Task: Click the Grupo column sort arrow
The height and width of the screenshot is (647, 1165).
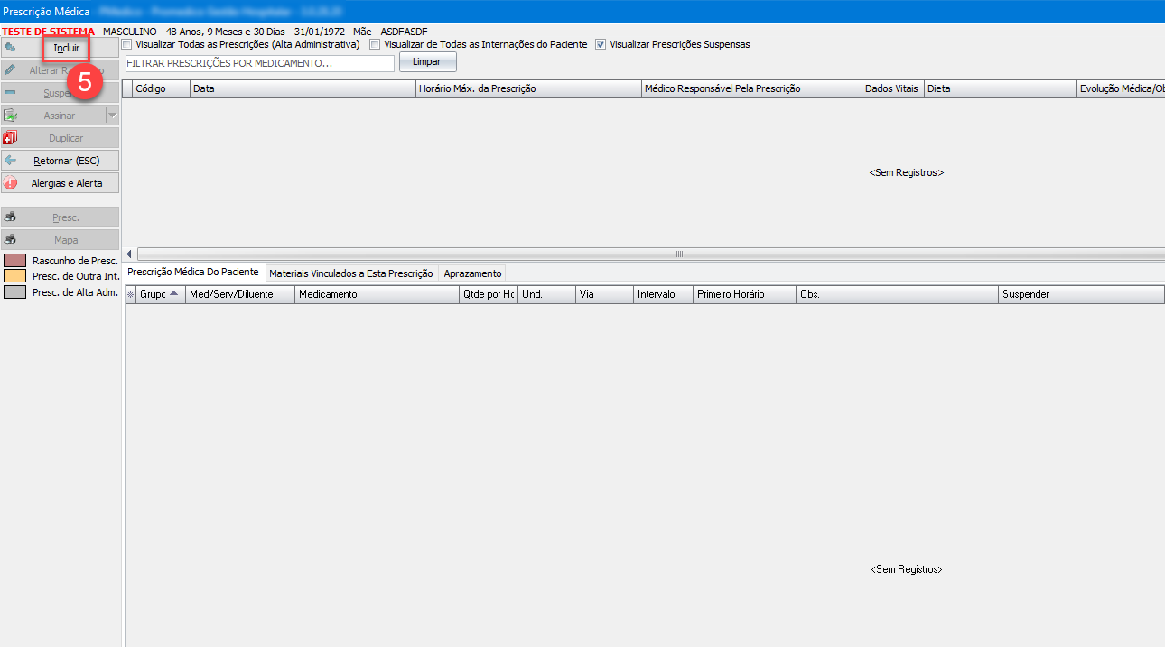Action: pyautogui.click(x=173, y=294)
